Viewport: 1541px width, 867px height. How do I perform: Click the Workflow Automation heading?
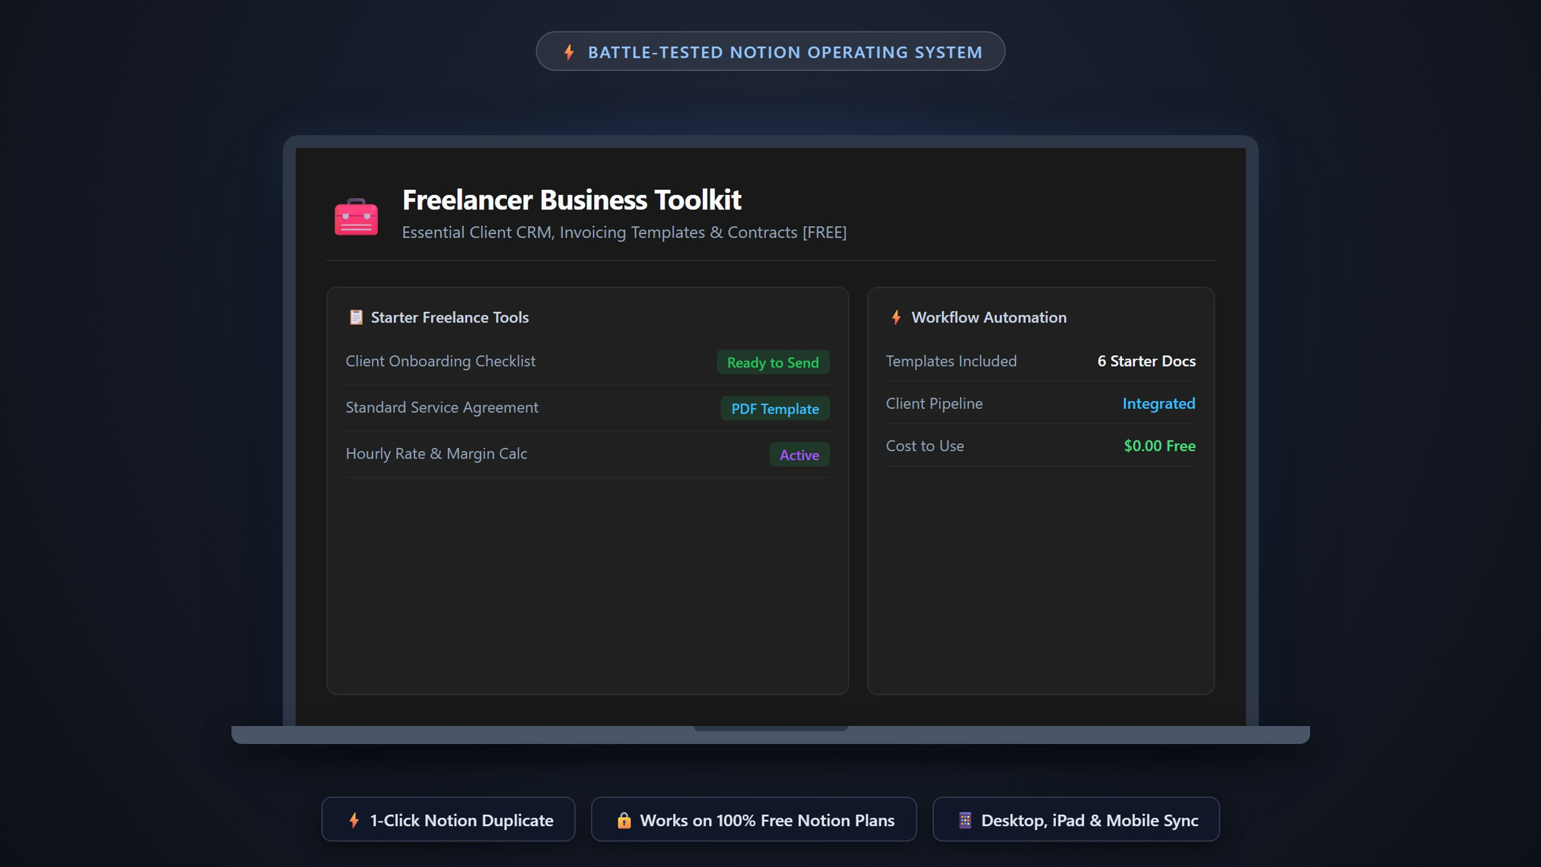(989, 317)
